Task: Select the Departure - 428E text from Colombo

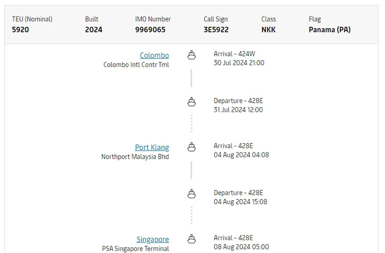Action: (238, 101)
